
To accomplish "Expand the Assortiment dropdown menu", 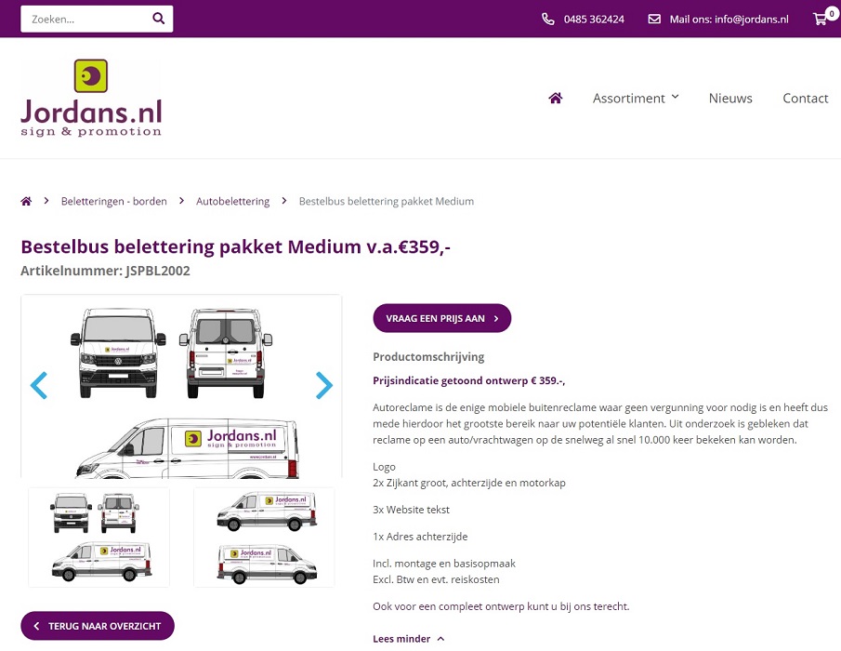I will pos(636,98).
